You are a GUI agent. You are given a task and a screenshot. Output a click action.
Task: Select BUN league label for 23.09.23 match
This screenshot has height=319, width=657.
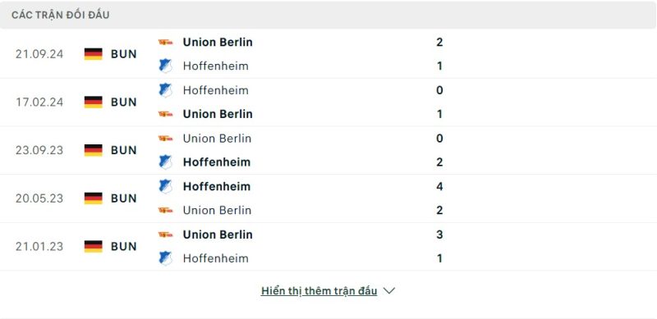pos(124,150)
